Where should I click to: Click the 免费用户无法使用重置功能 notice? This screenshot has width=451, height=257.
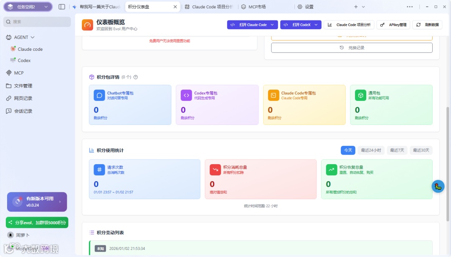click(170, 41)
